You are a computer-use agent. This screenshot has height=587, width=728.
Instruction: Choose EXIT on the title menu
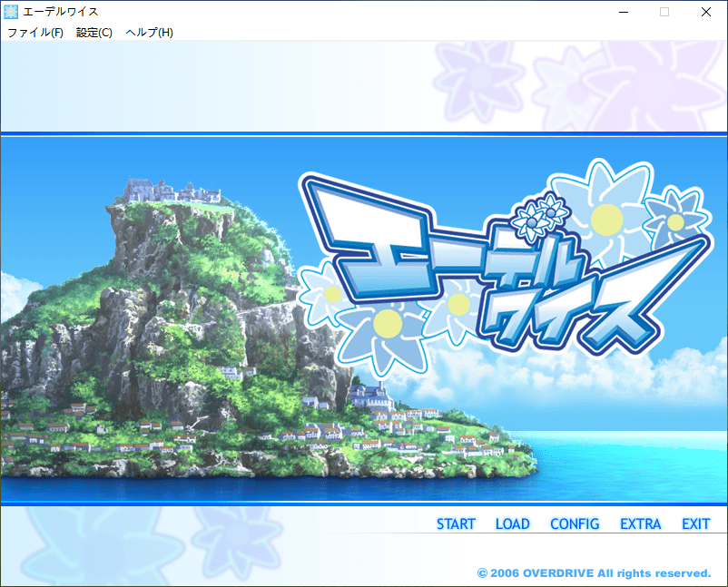696,524
